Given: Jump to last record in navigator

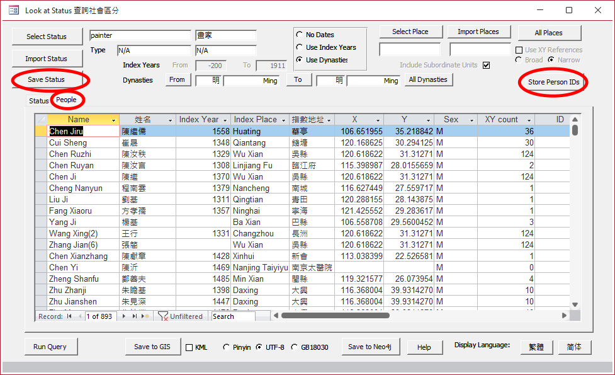Looking at the screenshot, I should click(x=135, y=316).
